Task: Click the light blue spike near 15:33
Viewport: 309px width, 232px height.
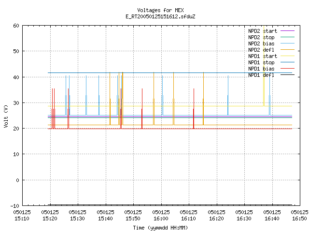Action: point(86,95)
